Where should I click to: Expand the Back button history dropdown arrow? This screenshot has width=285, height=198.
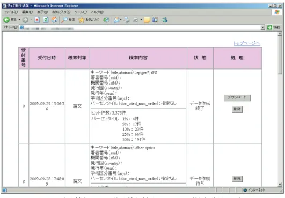19,20
